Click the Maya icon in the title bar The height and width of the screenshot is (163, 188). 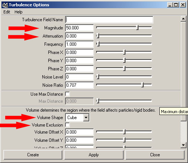click(x=5, y=5)
